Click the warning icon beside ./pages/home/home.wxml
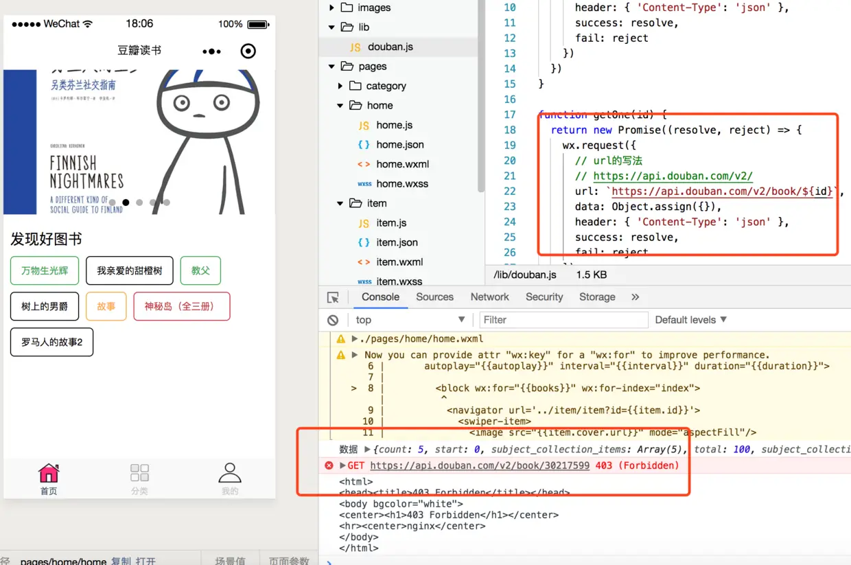The width and height of the screenshot is (851, 565). point(340,339)
